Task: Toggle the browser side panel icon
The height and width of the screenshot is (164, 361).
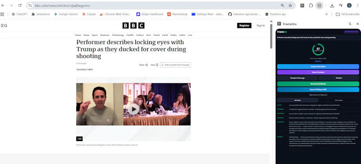Action: (319, 5)
